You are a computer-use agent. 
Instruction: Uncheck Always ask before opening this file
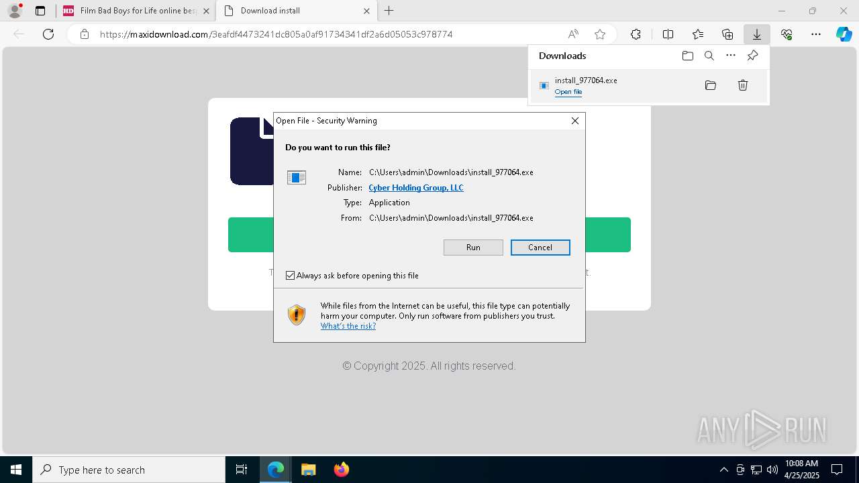pyautogui.click(x=290, y=276)
